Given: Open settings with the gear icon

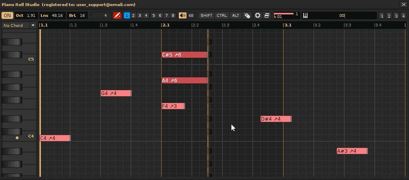Looking at the screenshot, I should tap(258, 16).
